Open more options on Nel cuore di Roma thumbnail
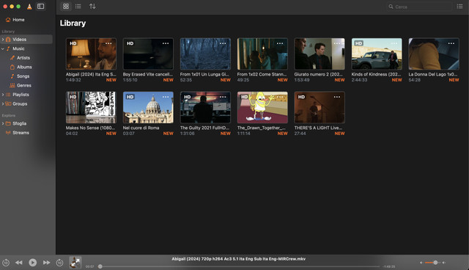The height and width of the screenshot is (270, 469). tap(166, 97)
